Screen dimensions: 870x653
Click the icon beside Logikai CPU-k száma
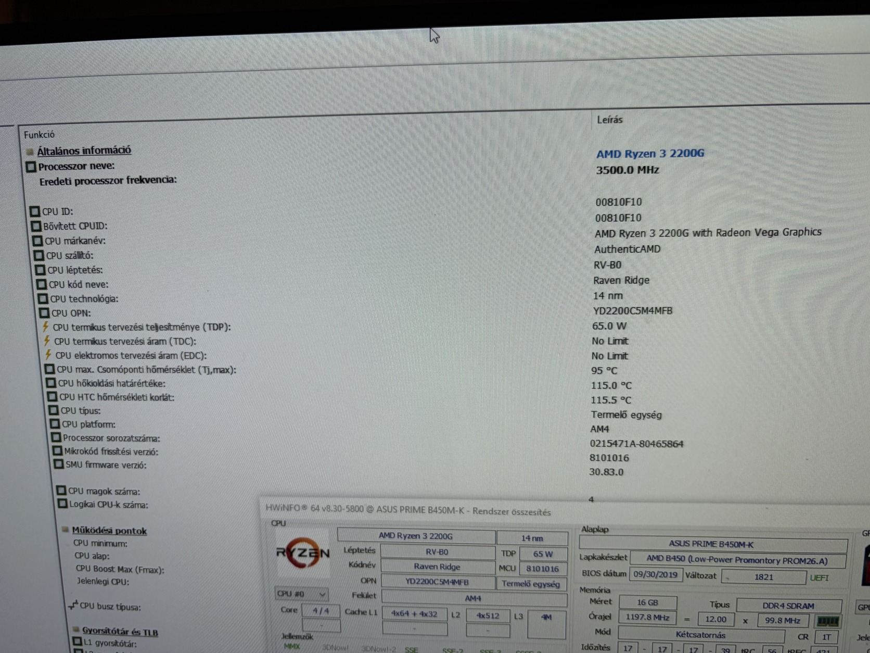[62, 504]
